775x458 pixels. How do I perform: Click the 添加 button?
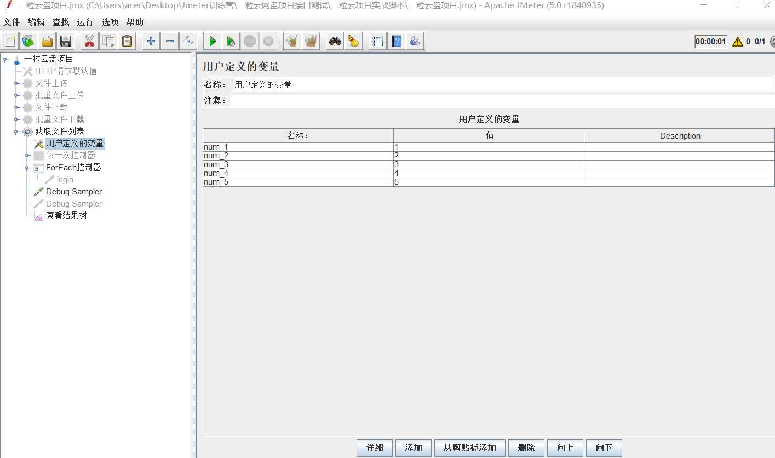tap(414, 448)
